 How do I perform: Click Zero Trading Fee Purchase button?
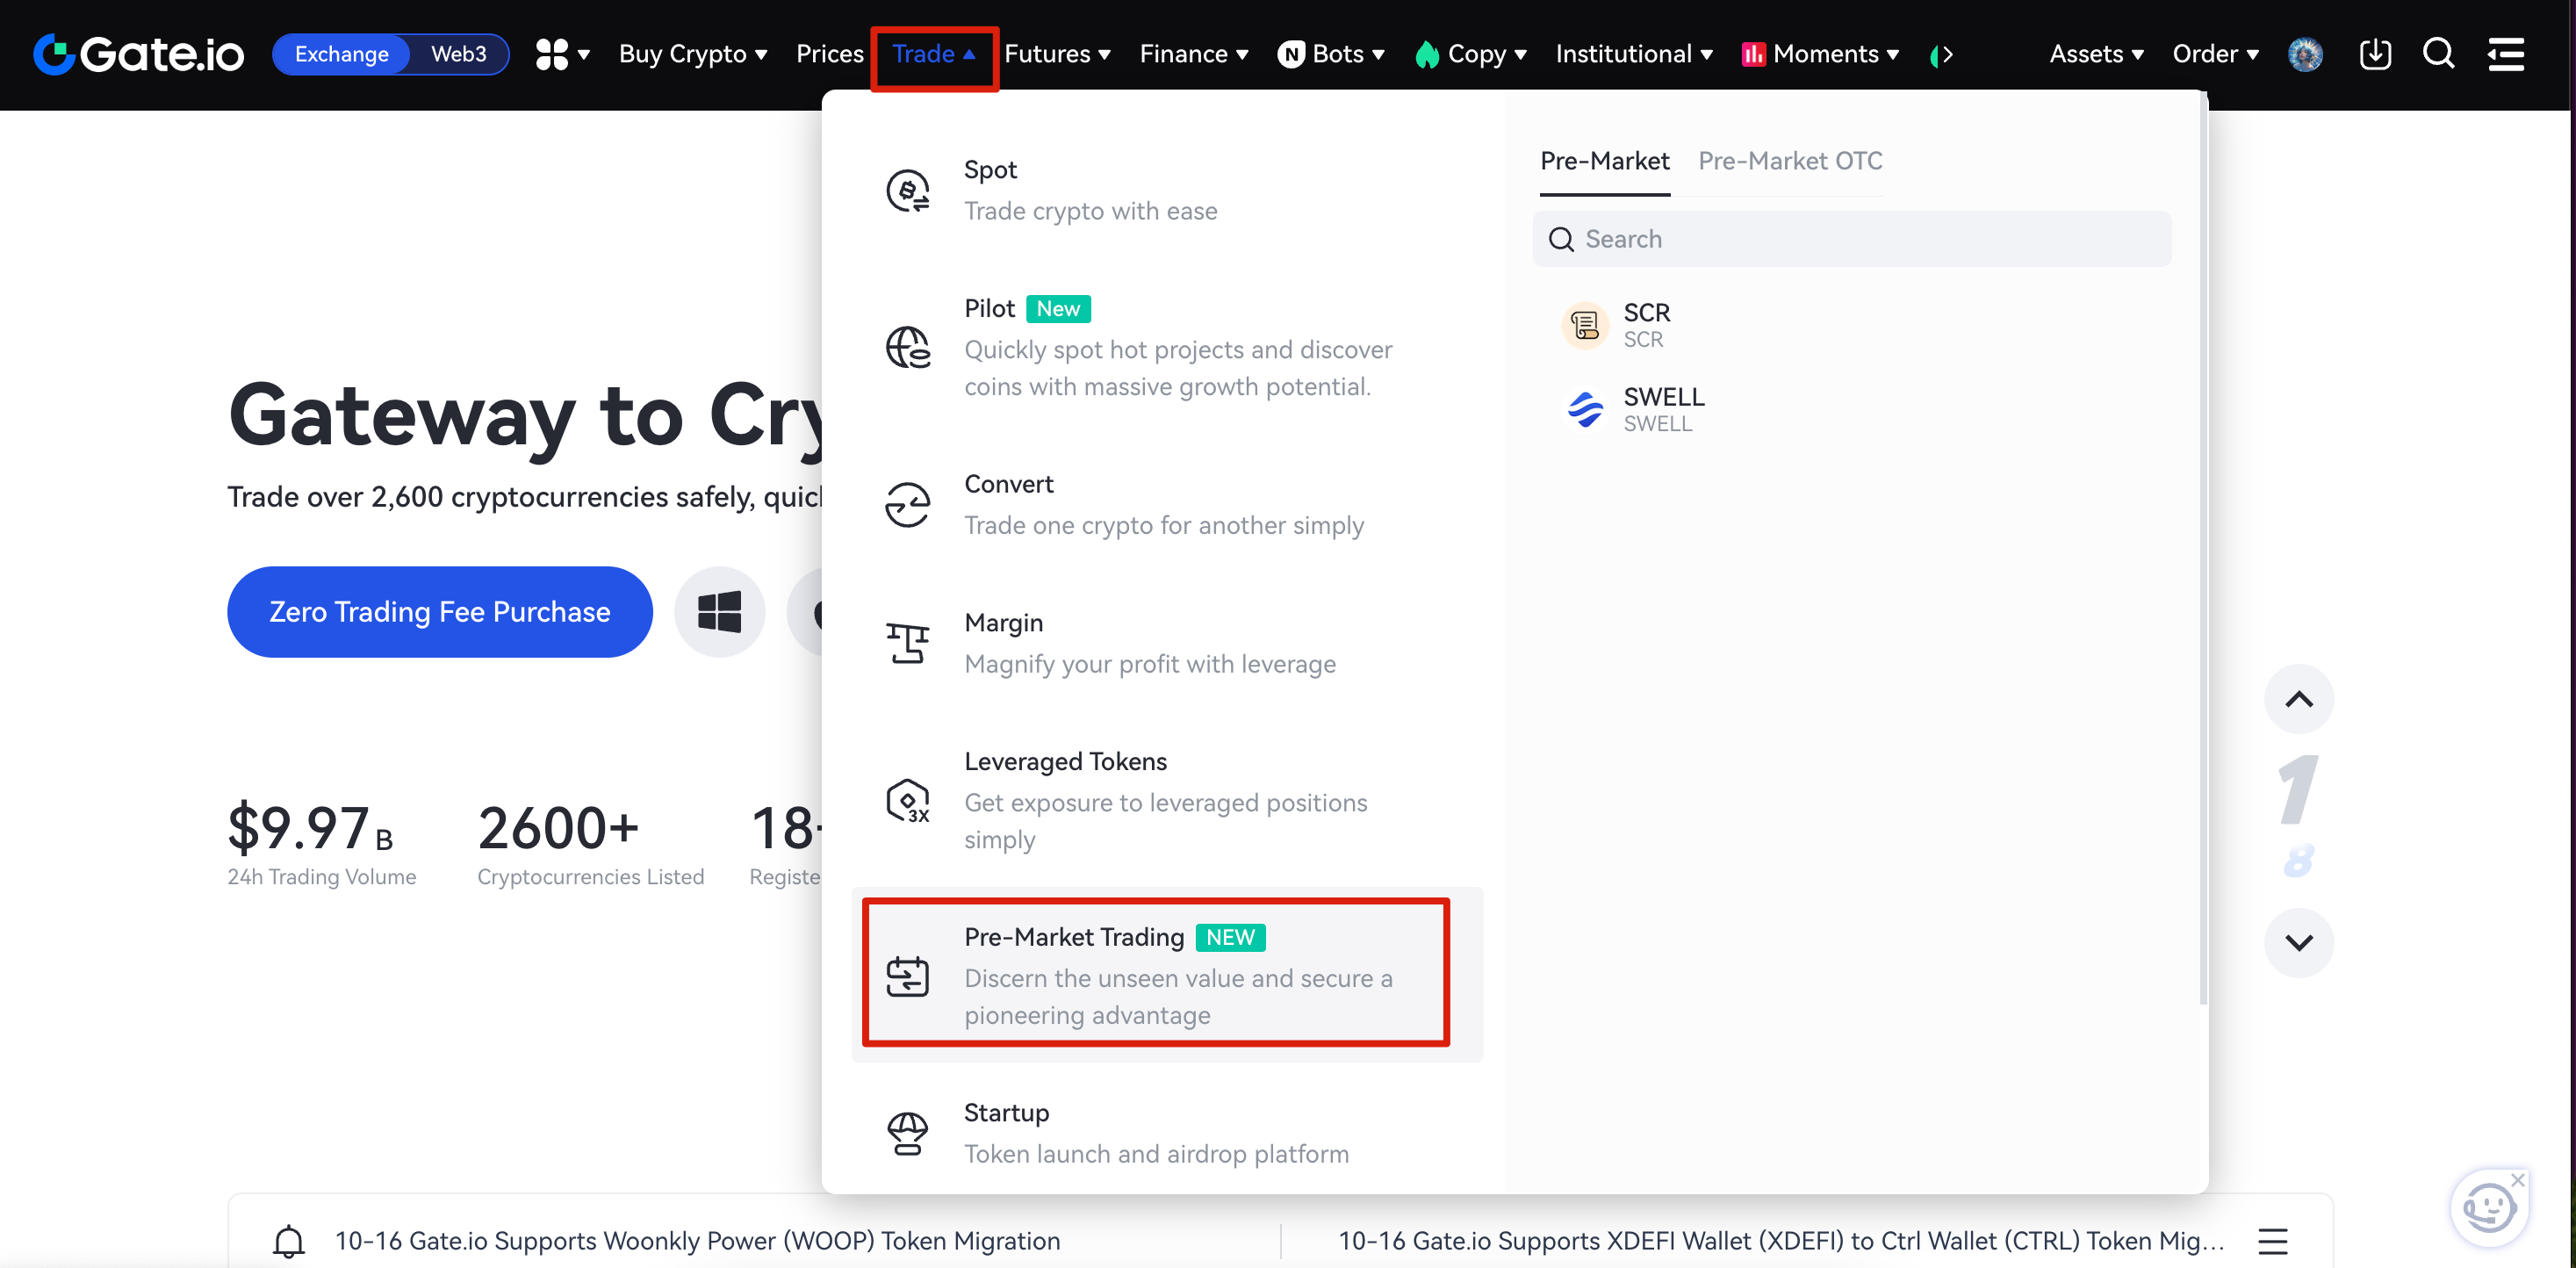coord(439,612)
